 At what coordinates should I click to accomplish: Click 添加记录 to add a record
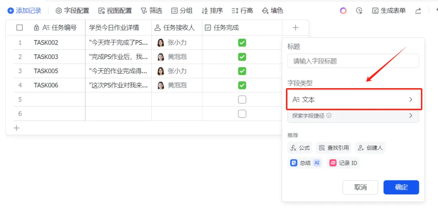[24, 11]
